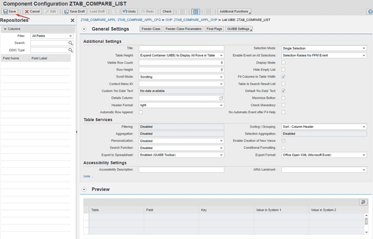Click the Save Draft button
The width and height of the screenshot is (373, 239).
75,12
